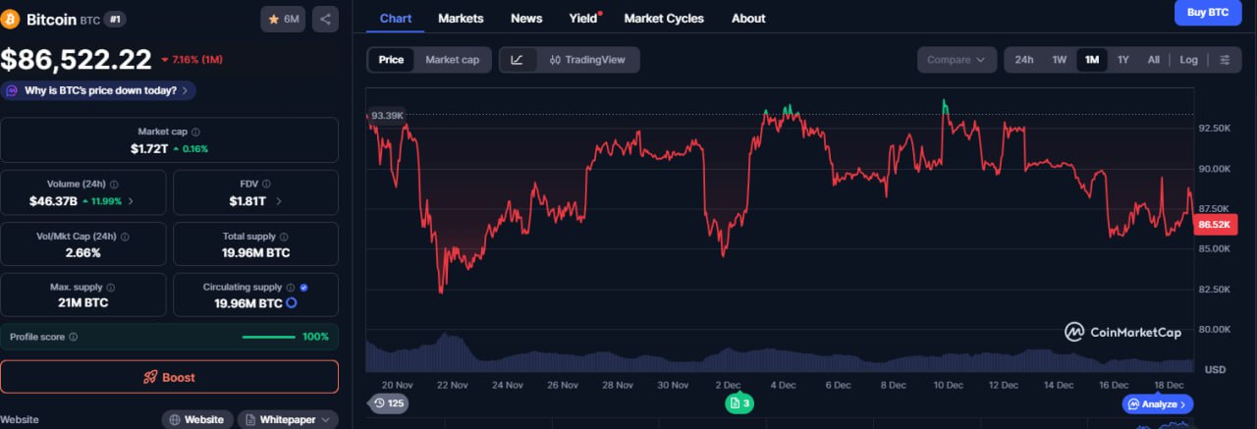Open the history events badge showing 125

click(389, 403)
